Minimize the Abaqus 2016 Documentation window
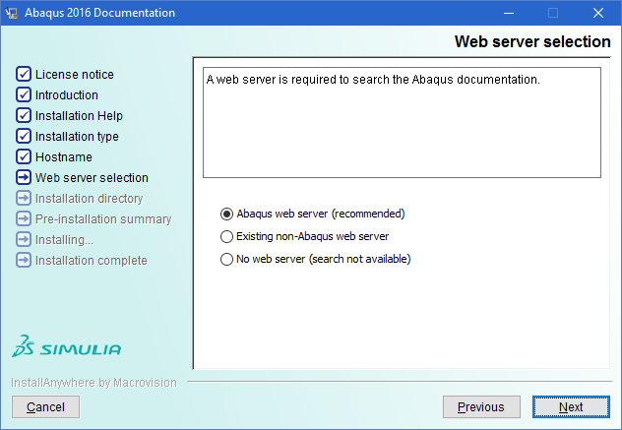The image size is (622, 430). [x=509, y=13]
